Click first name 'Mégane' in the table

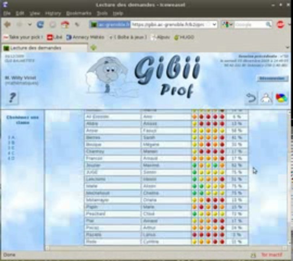point(151,145)
